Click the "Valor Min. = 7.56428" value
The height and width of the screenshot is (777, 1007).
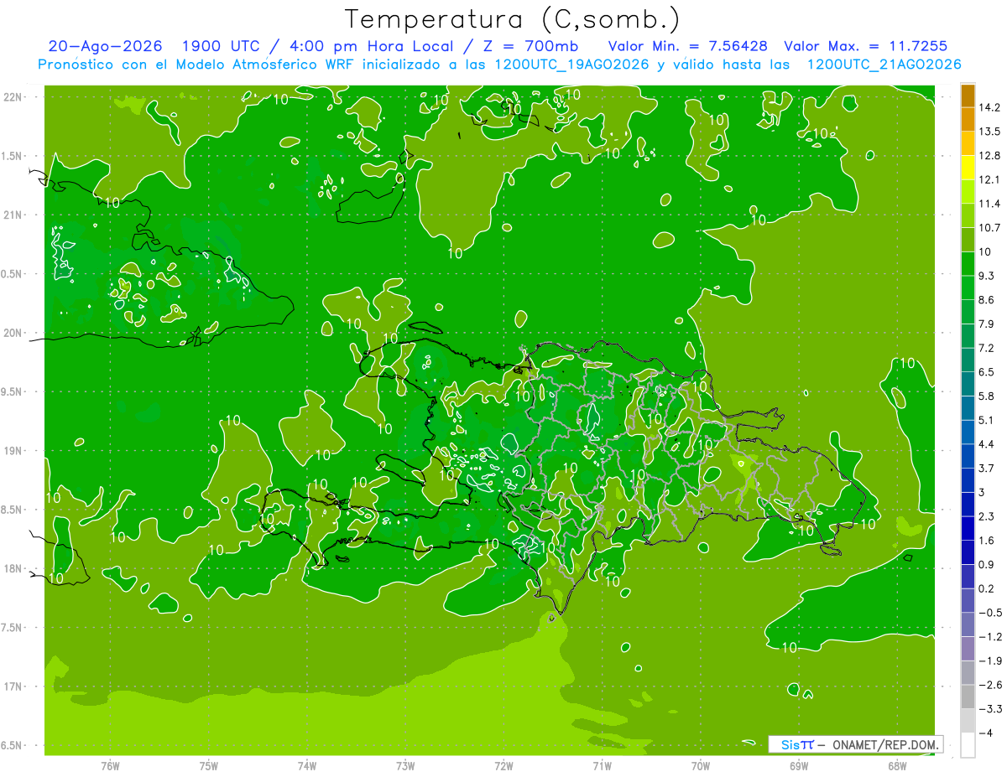pos(687,46)
